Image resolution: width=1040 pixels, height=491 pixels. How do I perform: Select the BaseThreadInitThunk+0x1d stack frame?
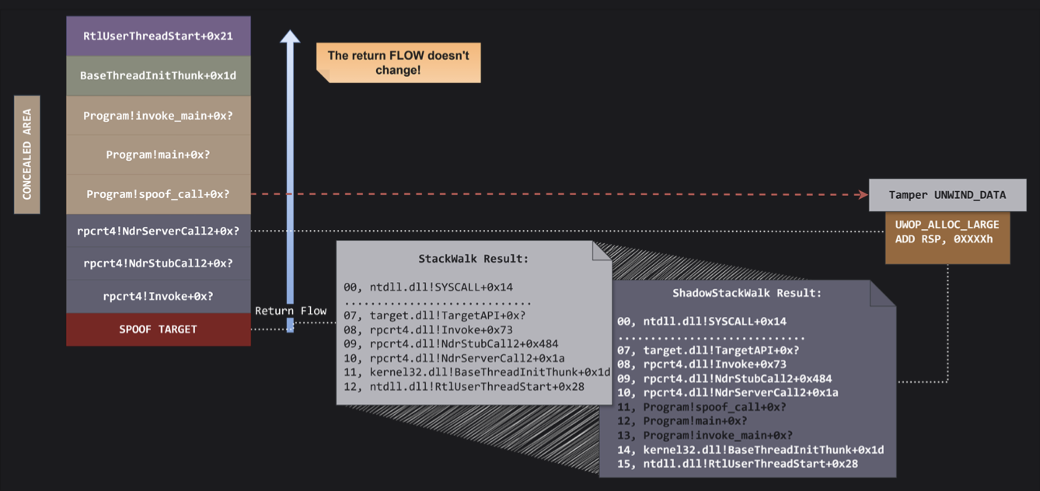pos(159,76)
